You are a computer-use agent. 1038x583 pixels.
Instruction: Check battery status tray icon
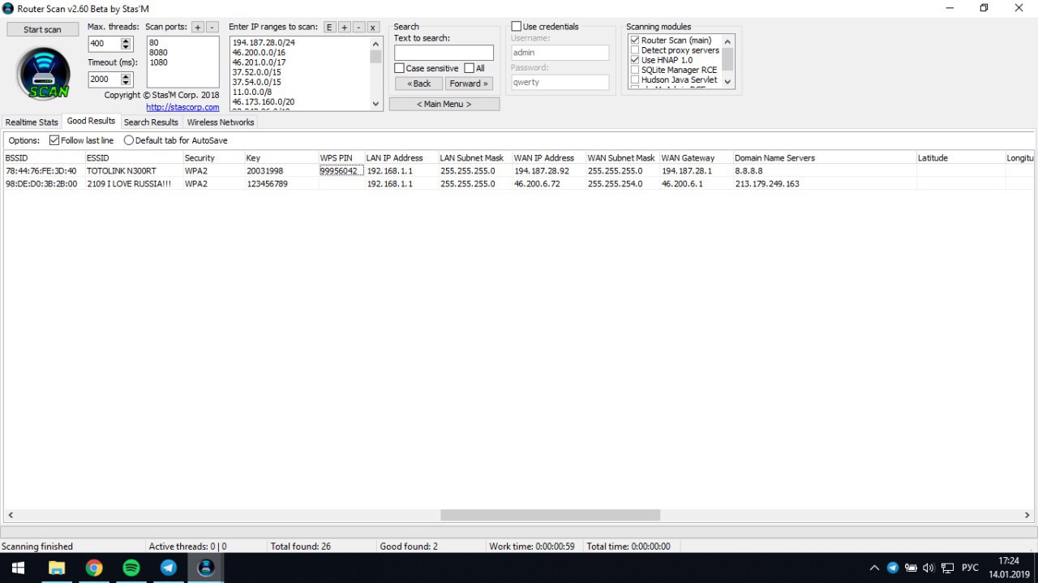[x=911, y=568]
